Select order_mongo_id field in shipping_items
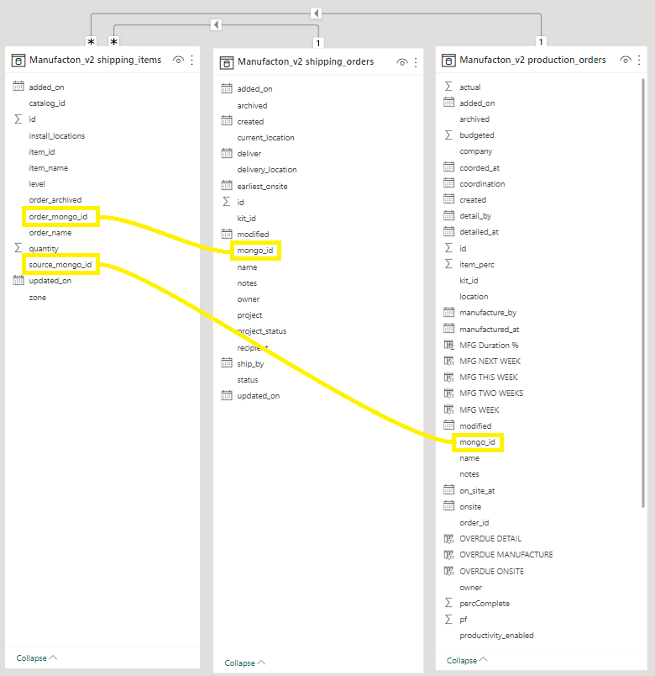Screen dimensions: 655x676 58,217
